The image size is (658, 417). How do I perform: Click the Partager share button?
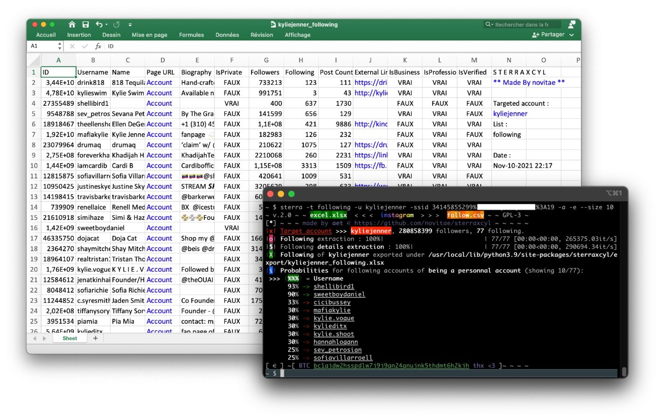coord(548,34)
